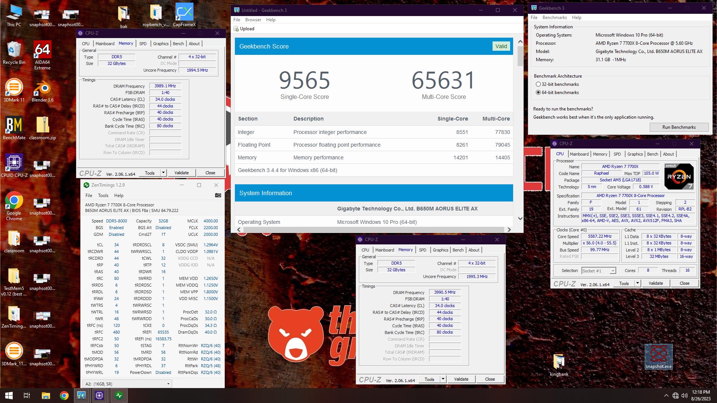Click Geekbench results vertical scrollbar thumb

pos(520,56)
